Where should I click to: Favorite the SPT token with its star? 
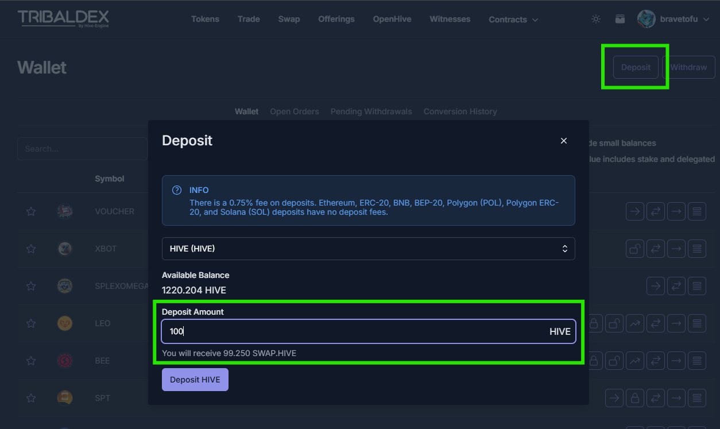pos(31,397)
